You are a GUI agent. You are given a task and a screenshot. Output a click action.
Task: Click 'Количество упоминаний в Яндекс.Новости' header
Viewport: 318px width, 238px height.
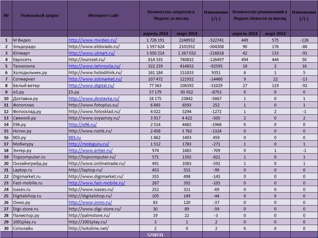260,15
